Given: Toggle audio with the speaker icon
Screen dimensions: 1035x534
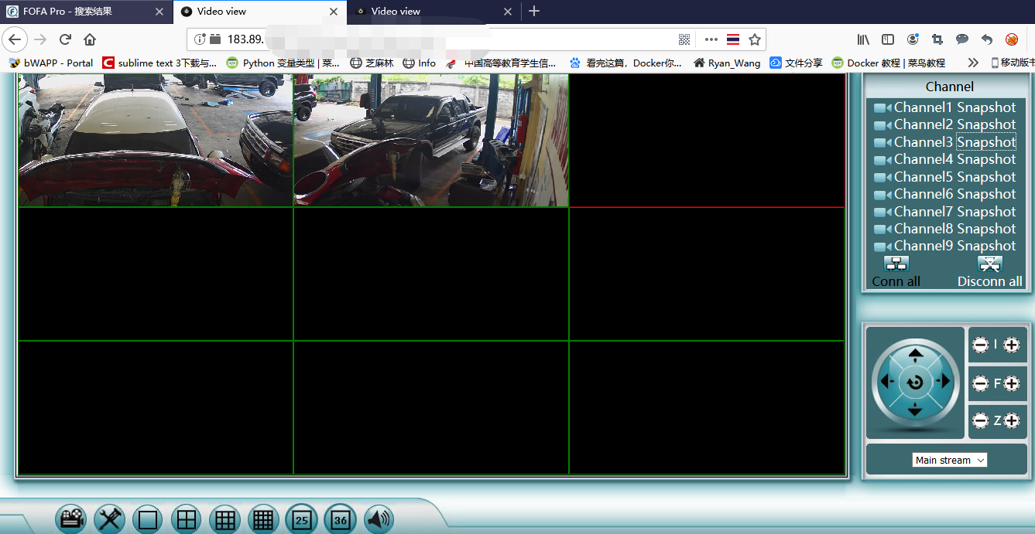Looking at the screenshot, I should (x=379, y=519).
